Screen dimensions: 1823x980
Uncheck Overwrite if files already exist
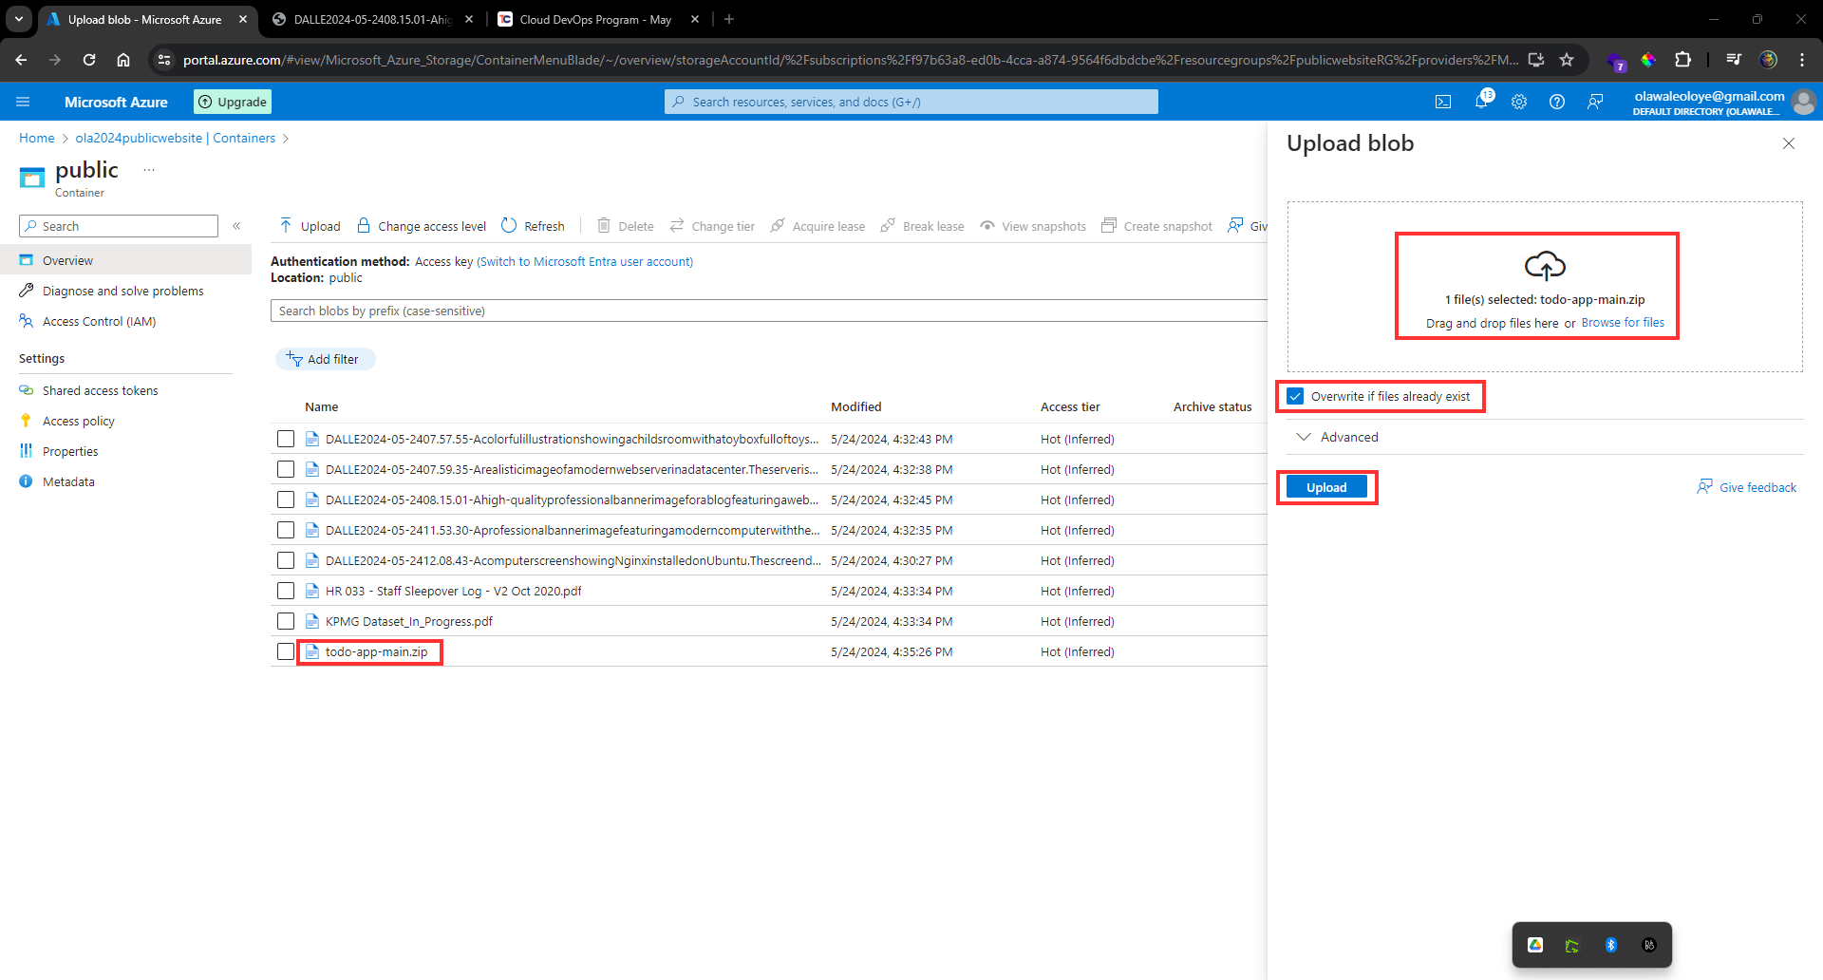point(1296,396)
